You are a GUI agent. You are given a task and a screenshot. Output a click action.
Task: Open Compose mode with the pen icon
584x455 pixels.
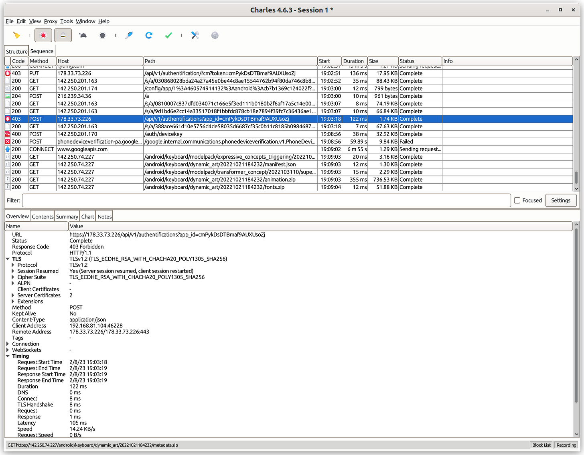(x=129, y=35)
